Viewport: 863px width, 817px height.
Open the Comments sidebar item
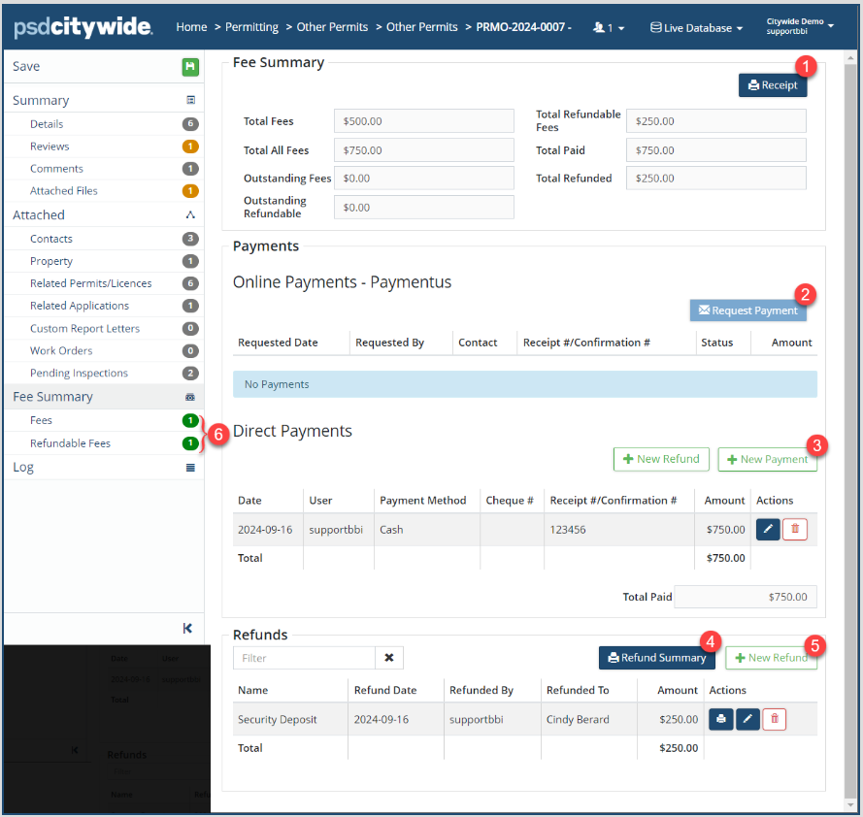click(56, 169)
